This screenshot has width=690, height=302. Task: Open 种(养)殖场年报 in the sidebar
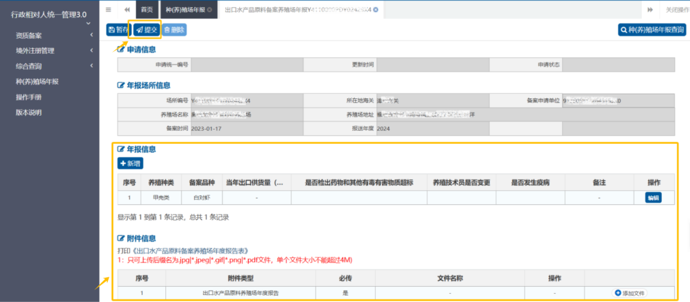pos(37,82)
